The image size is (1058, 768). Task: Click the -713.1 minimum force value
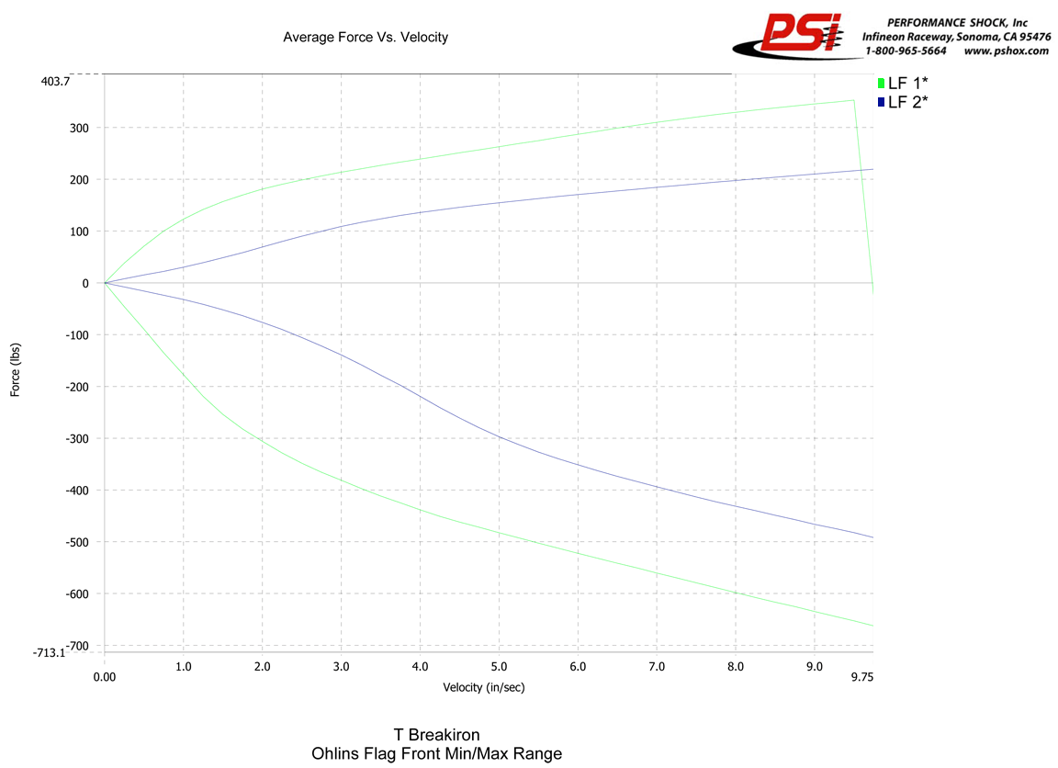(50, 652)
